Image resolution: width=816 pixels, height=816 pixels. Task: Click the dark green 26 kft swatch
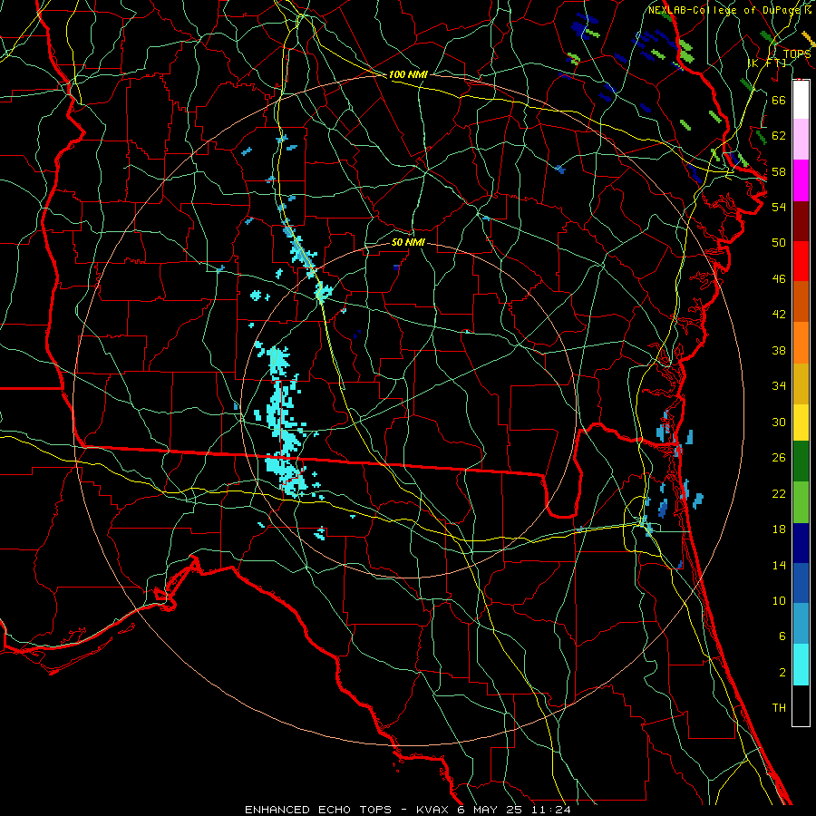[801, 461]
